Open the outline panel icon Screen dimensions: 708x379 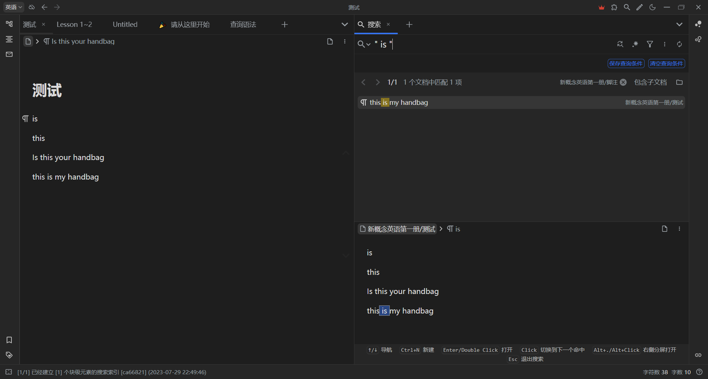coord(9,39)
